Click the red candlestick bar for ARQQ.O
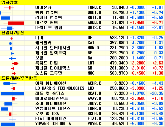The height and width of the screenshot is (127, 165). (x=16, y=23)
